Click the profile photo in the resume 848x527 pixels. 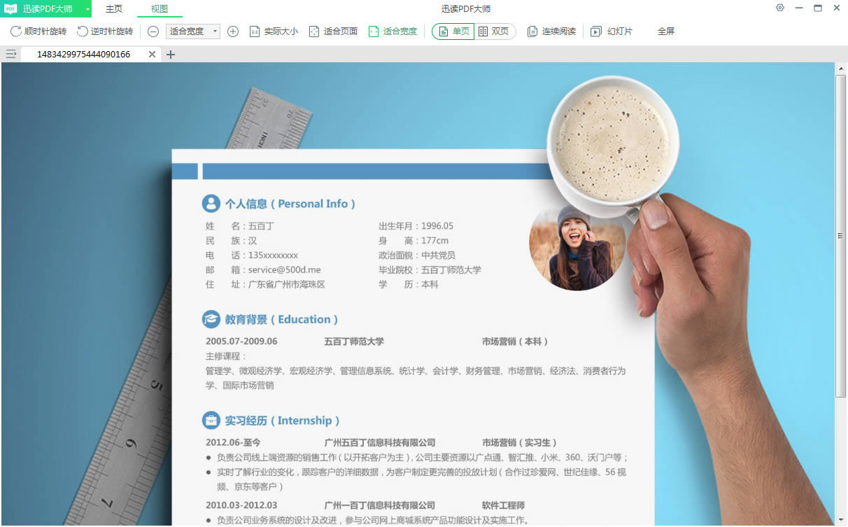point(577,246)
